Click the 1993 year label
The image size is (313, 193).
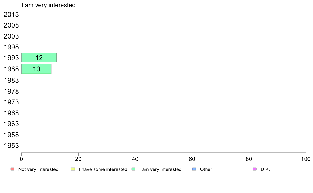11,58
